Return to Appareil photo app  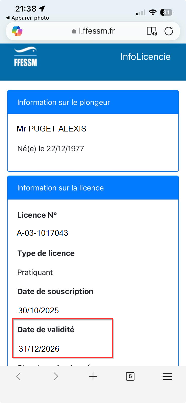(26, 18)
